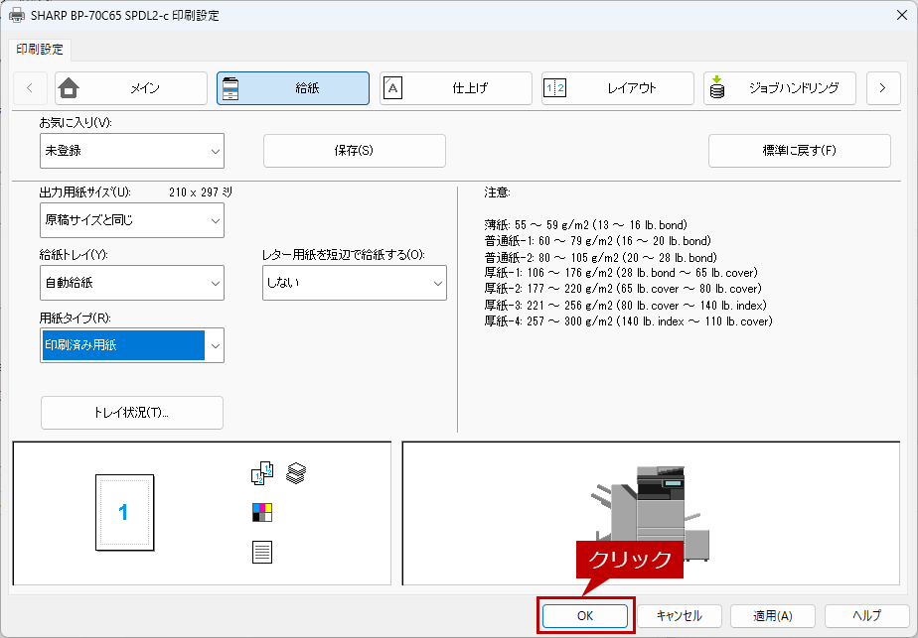Viewport: 918px width, 638px height.
Task: Open the メイン tab
Action: (x=131, y=88)
